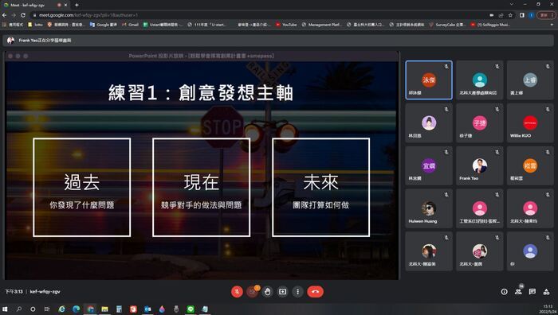Open a new browser tab
The width and height of the screenshot is (558, 315).
[77, 5]
